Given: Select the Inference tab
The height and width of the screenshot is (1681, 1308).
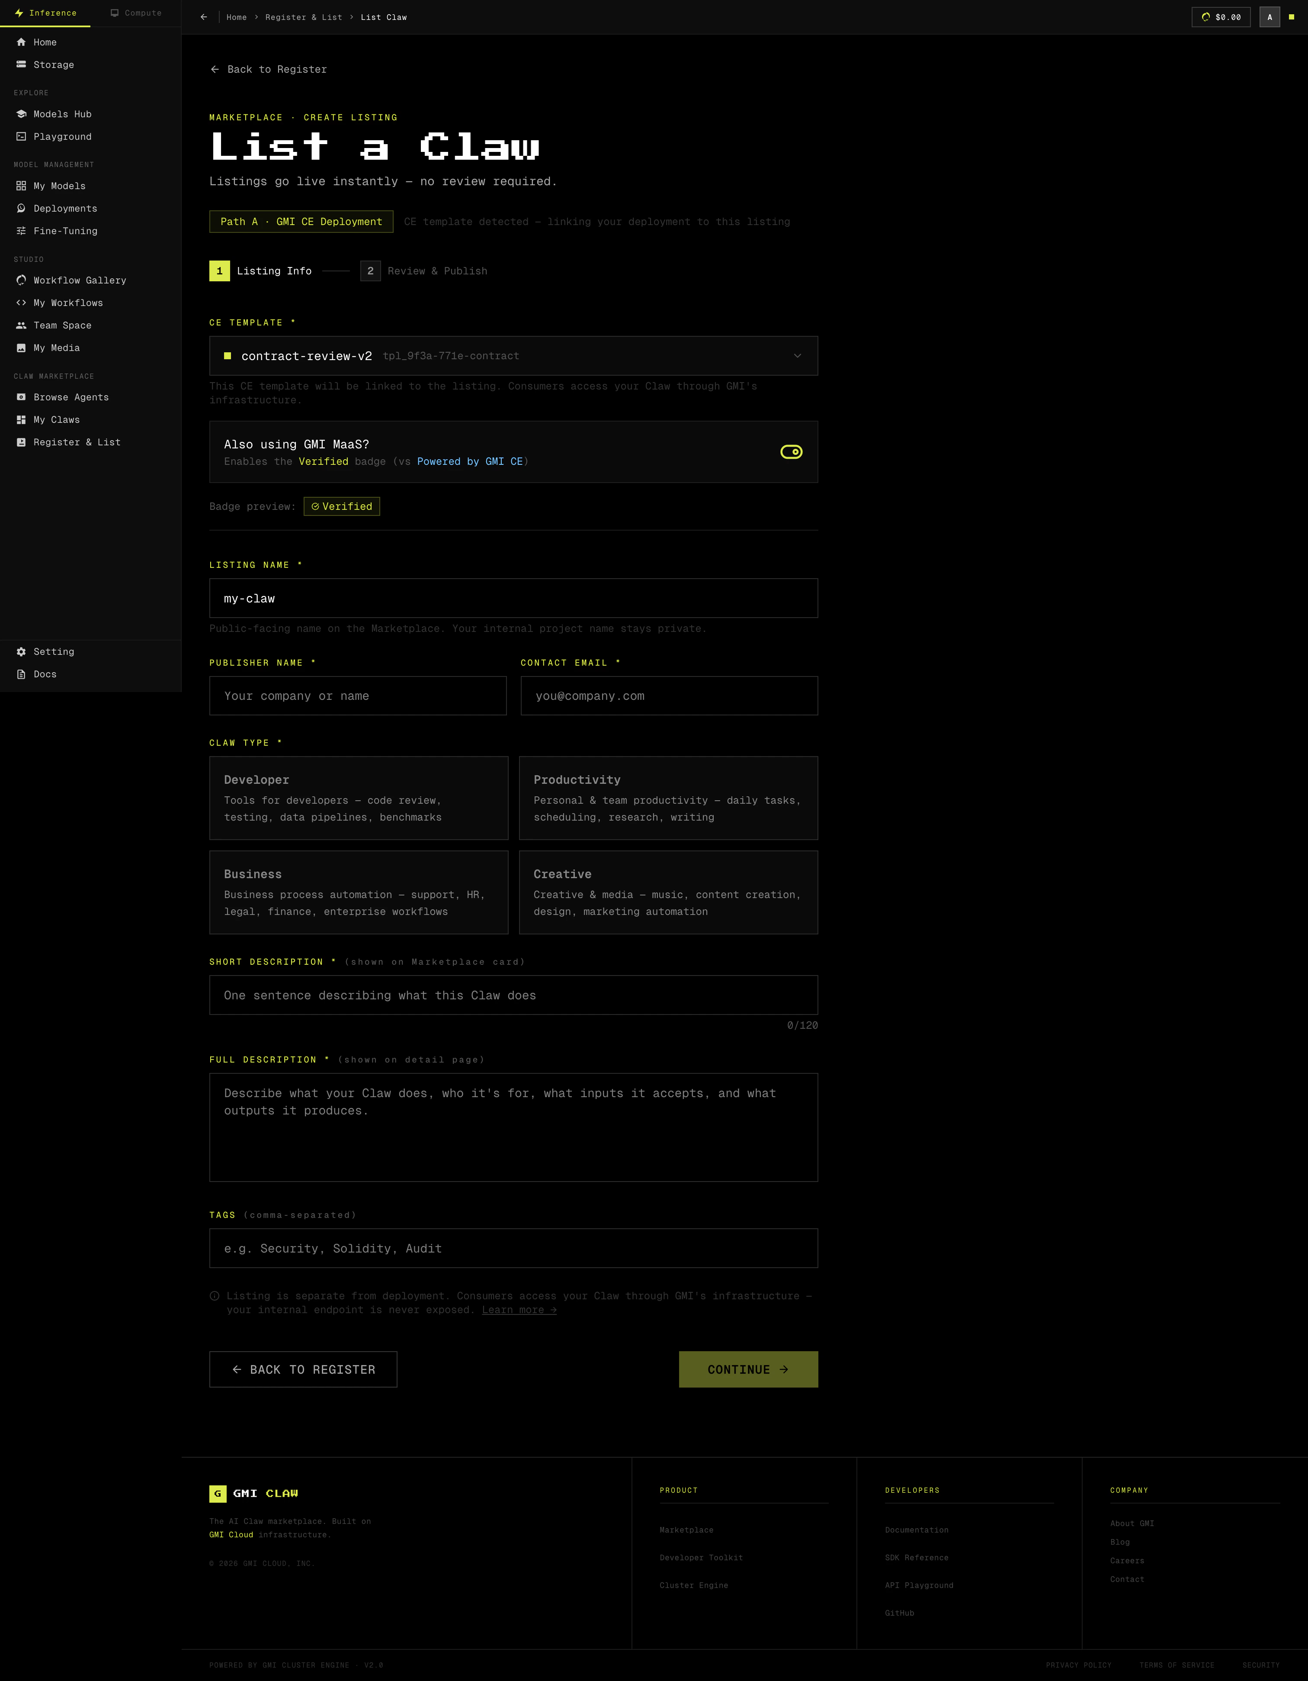Looking at the screenshot, I should [x=45, y=13].
